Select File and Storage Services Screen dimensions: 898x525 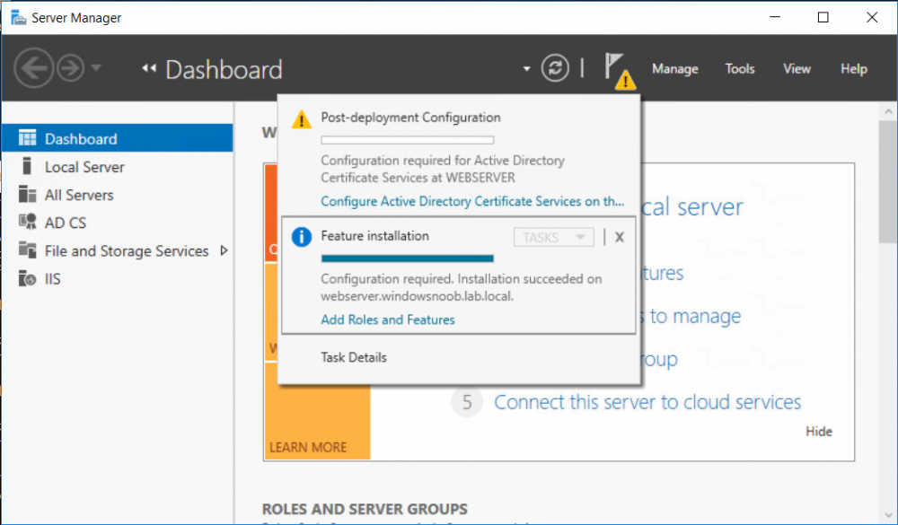pos(117,250)
